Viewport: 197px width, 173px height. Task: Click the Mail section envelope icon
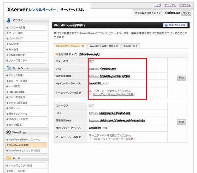pyautogui.click(x=8, y=158)
